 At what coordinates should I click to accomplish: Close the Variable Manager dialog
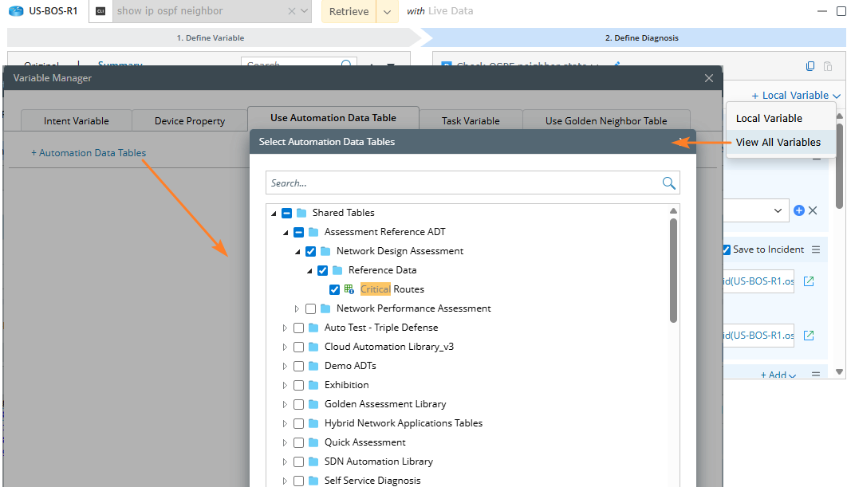pos(708,78)
